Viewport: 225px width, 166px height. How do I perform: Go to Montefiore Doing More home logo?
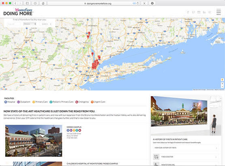[18, 12]
